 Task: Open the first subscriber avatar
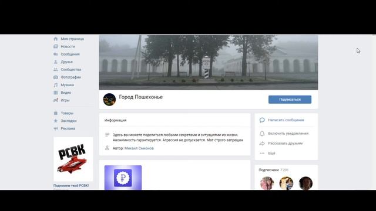[267, 183]
